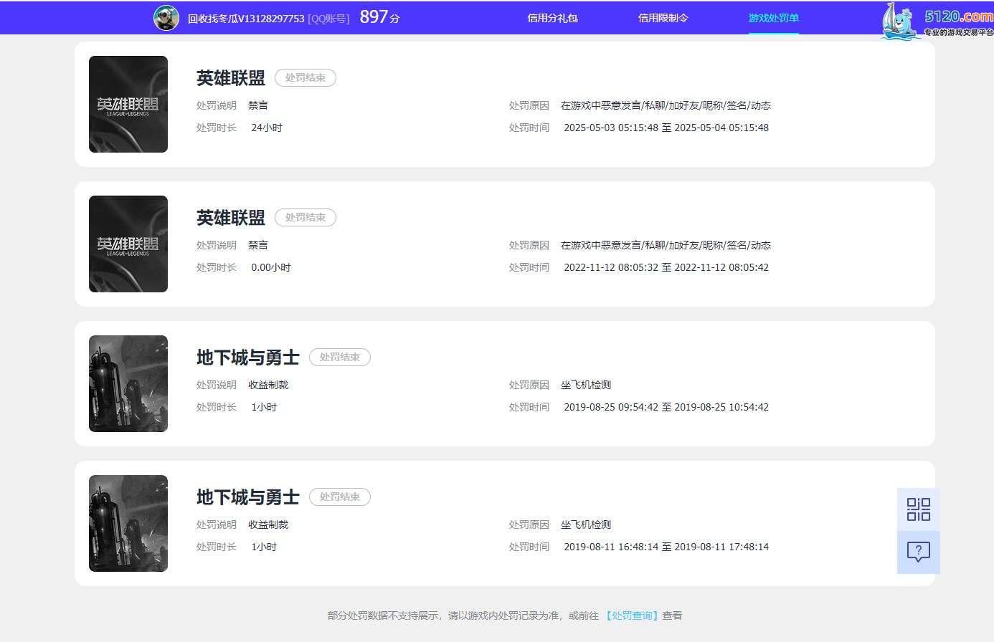Click the 0.00小时 duration value
The height and width of the screenshot is (642, 994).
click(x=271, y=267)
